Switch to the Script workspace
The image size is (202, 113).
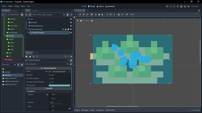click(x=91, y=6)
